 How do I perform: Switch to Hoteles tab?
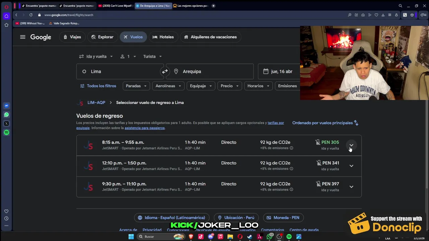click(163, 37)
